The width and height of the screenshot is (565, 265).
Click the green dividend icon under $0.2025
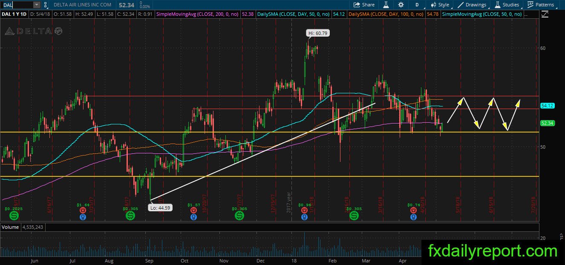[14, 216]
